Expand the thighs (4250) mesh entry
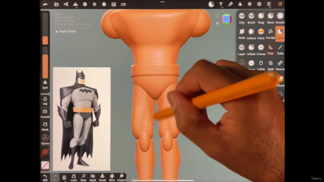The image size is (324, 182). click(x=66, y=31)
